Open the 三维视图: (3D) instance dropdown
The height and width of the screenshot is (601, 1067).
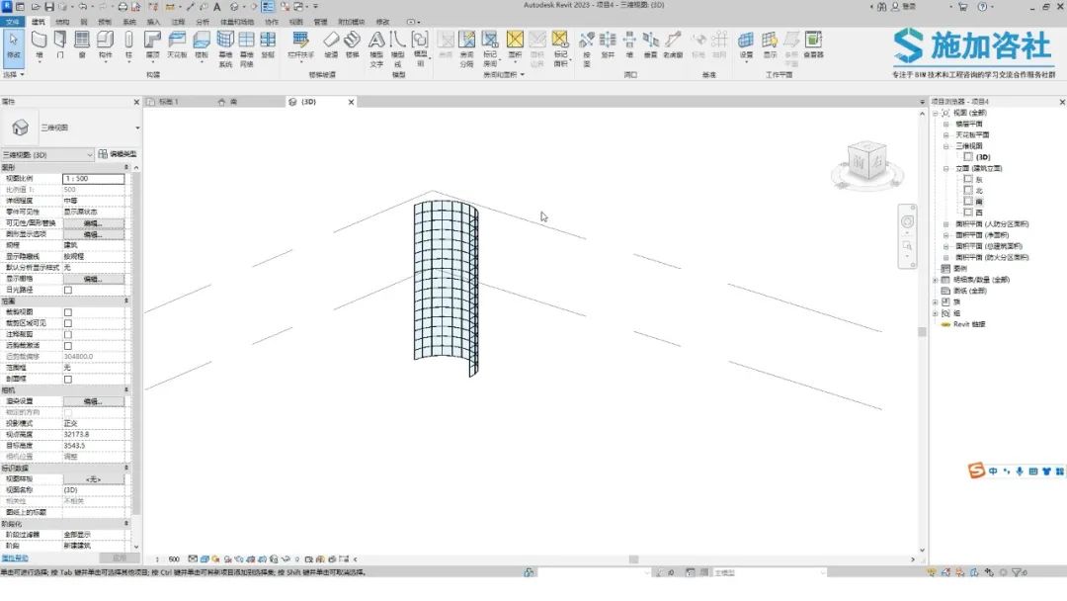47,155
